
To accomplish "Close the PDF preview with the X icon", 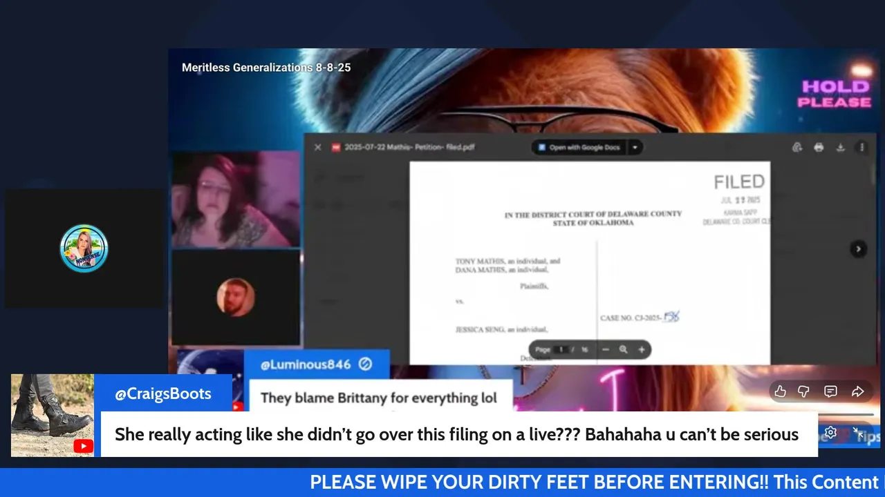I will point(318,147).
